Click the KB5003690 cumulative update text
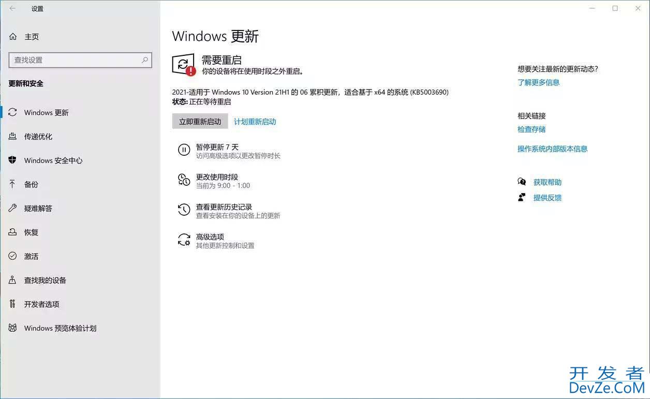 (x=311, y=92)
